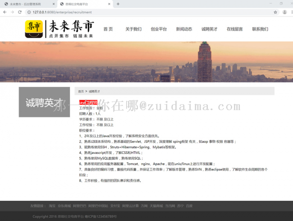Open the highlighted Java工程师 job title

pyautogui.click(x=88, y=102)
